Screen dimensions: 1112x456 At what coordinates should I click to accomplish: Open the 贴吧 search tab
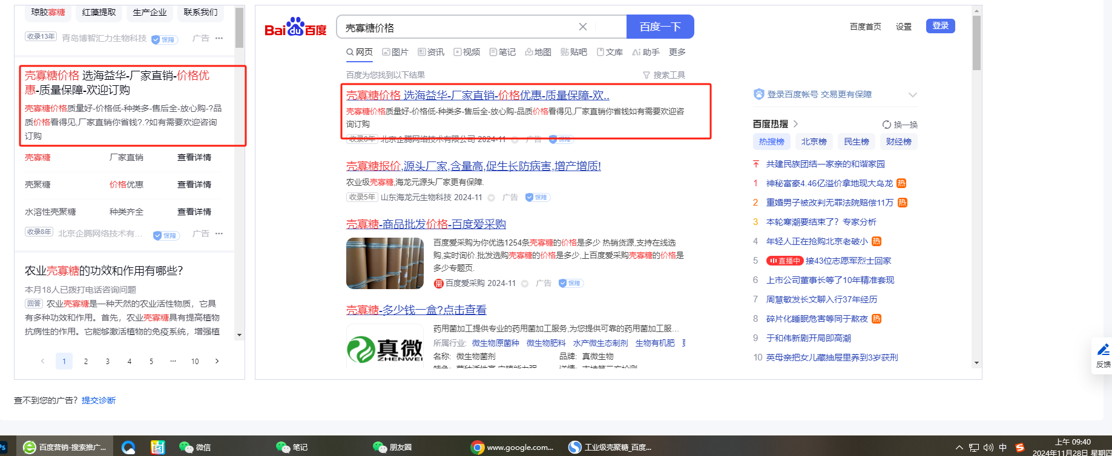(574, 52)
